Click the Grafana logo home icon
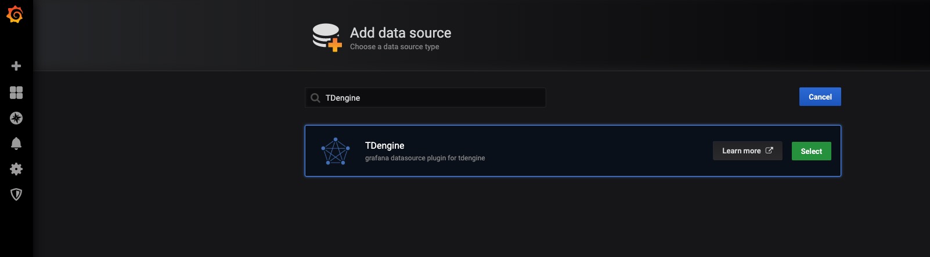The height and width of the screenshot is (257, 930). pos(15,14)
